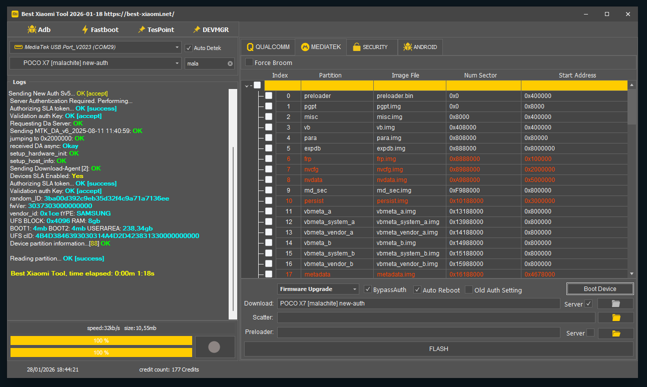Click the Scatter file path field
Screen dimensions: 647x387
pyautogui.click(x=436, y=317)
